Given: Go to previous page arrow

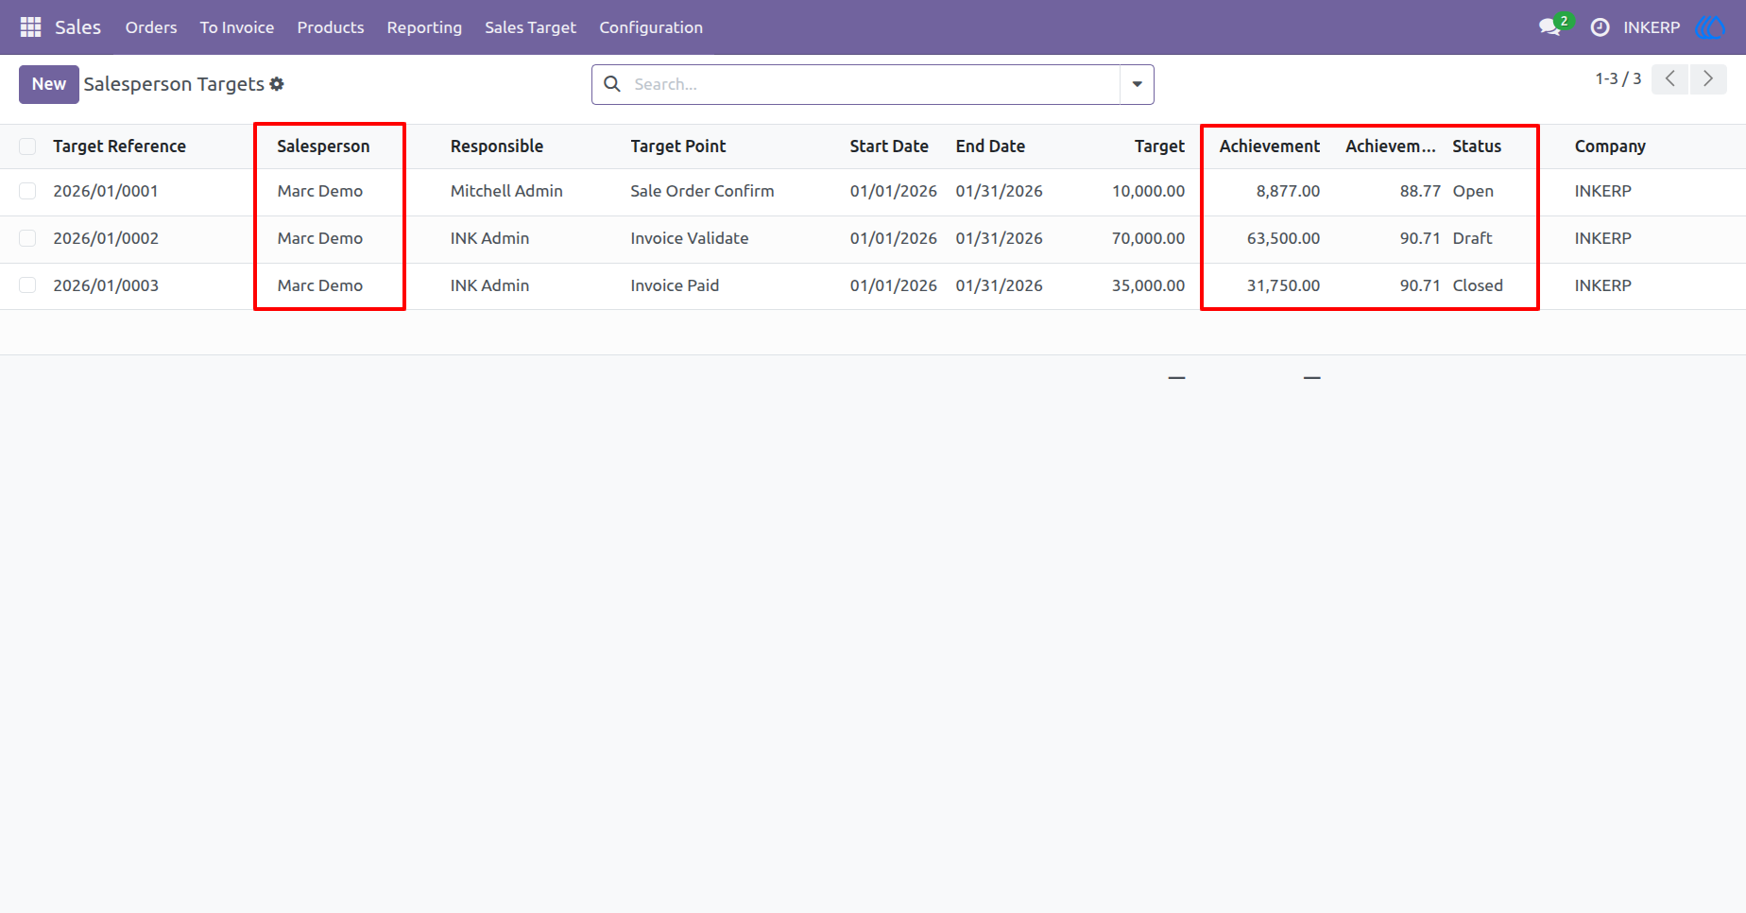Looking at the screenshot, I should tap(1670, 79).
